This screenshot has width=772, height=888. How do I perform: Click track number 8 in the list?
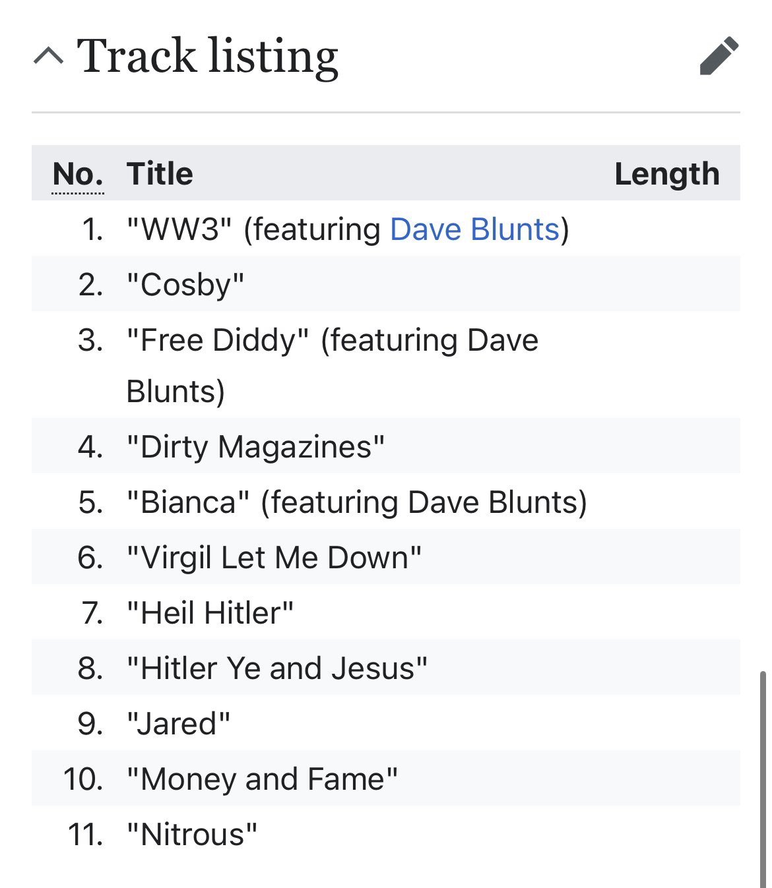[x=90, y=668]
